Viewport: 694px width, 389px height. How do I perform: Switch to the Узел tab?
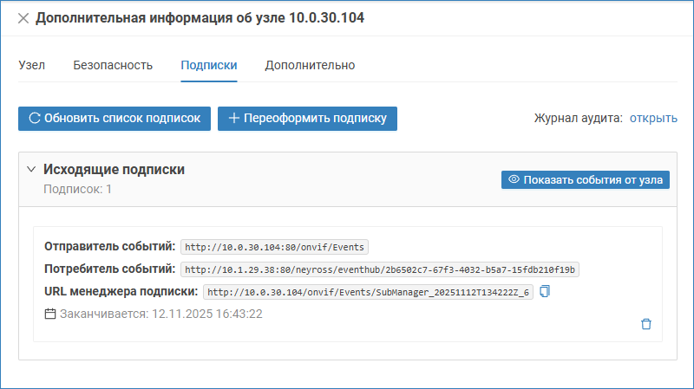pos(31,65)
